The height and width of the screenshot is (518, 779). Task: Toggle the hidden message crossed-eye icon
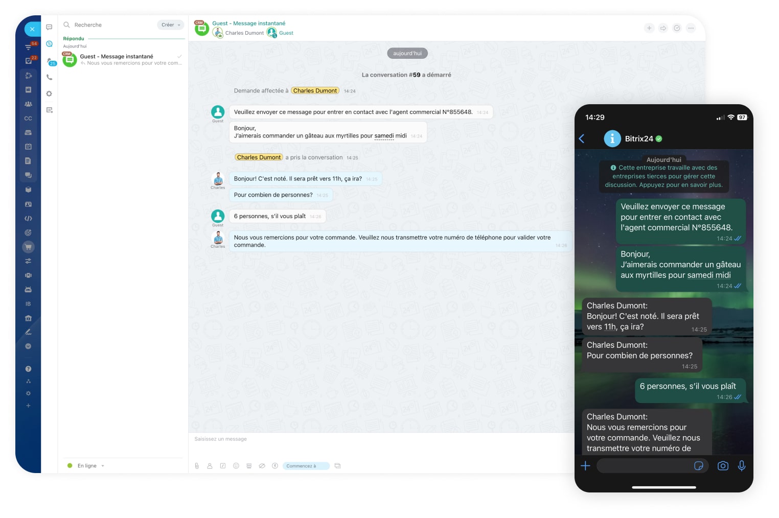pyautogui.click(x=262, y=466)
